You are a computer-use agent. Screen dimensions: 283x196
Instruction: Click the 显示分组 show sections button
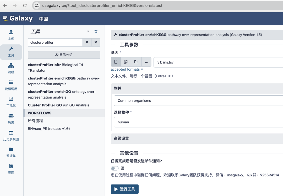[x=64, y=55]
